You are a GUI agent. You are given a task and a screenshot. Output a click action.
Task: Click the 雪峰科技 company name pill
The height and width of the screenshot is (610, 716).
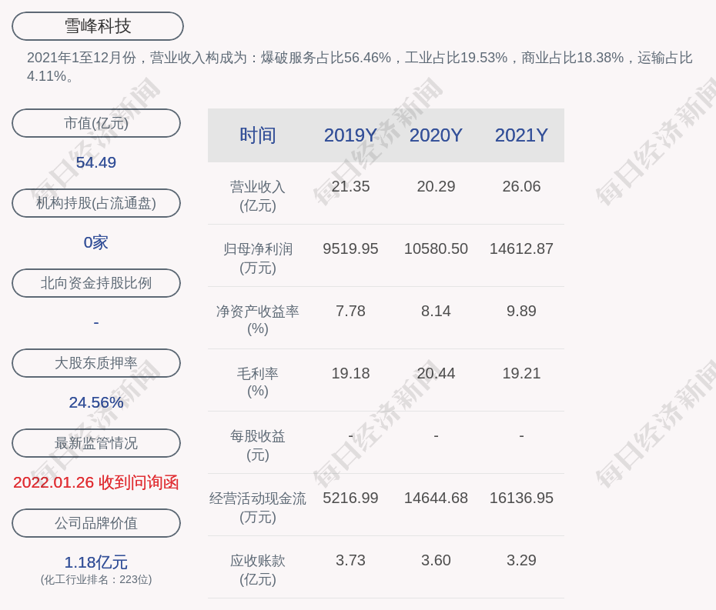98,26
